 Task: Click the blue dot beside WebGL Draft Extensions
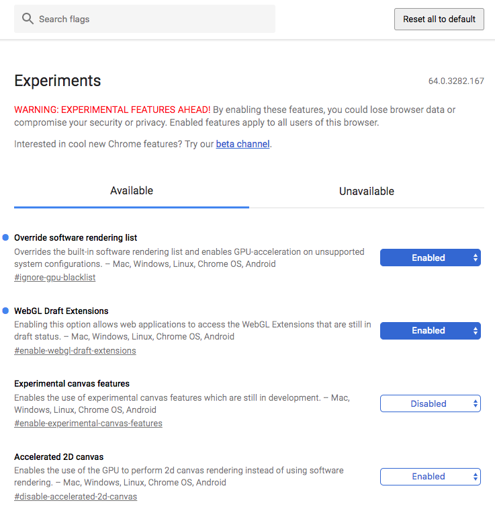click(x=6, y=311)
